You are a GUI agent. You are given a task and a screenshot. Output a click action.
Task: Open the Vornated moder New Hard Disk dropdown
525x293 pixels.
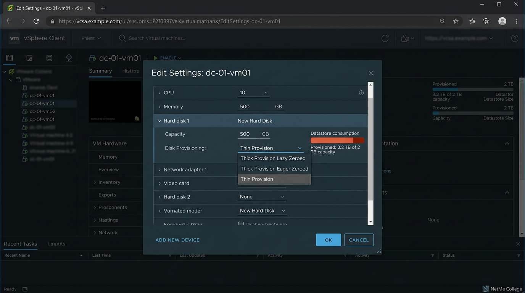(x=262, y=211)
